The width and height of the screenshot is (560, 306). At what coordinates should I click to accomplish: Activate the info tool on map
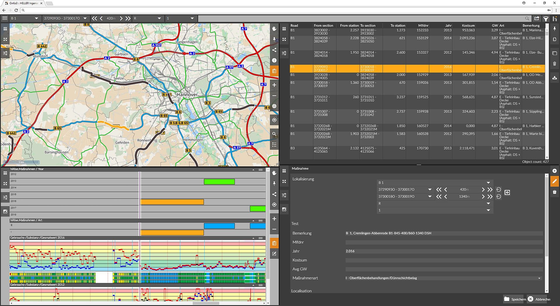click(274, 60)
